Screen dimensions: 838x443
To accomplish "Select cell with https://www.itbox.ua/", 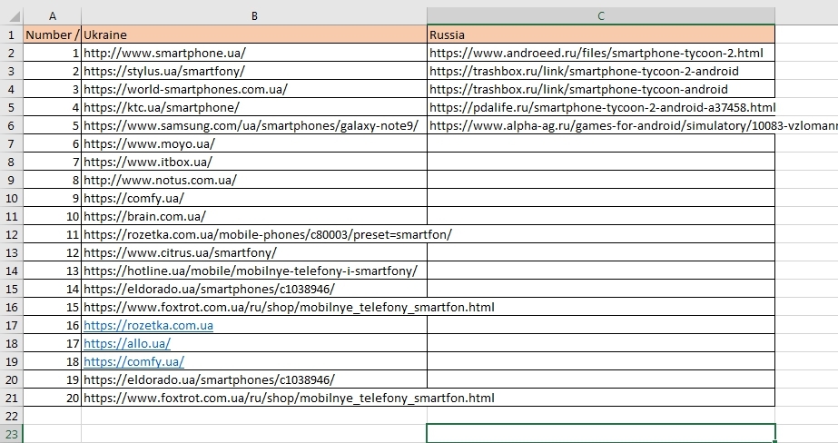I will point(254,162).
